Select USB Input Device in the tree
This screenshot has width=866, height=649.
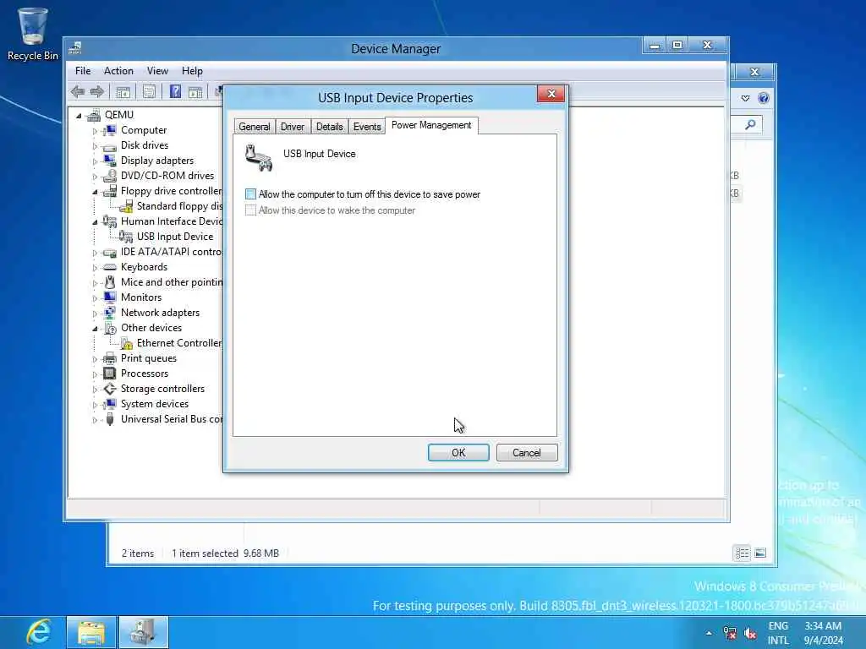174,237
